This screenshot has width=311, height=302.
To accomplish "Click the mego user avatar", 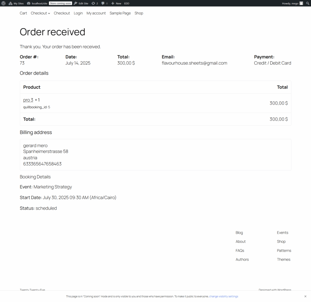I will tap(301, 3).
